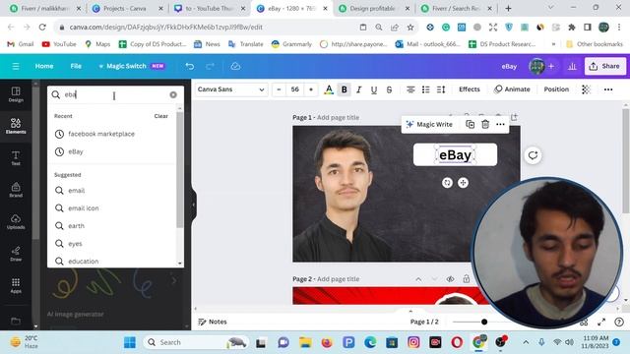
Task: Click the cloud save status icon
Action: (x=235, y=66)
